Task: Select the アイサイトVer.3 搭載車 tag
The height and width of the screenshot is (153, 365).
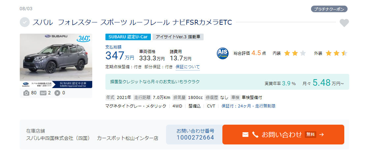Action: [178, 37]
